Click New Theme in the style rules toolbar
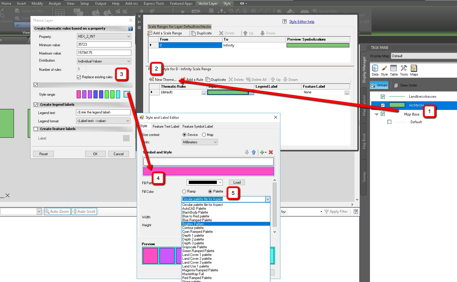Image resolution: width=457 pixels, height=282 pixels. 164,79
